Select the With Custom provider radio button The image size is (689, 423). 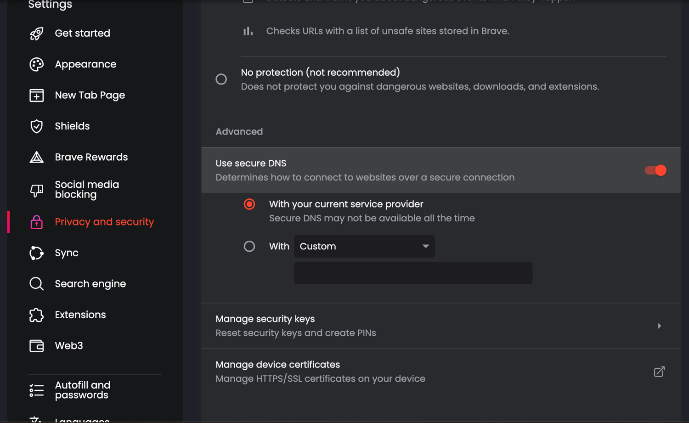(249, 247)
